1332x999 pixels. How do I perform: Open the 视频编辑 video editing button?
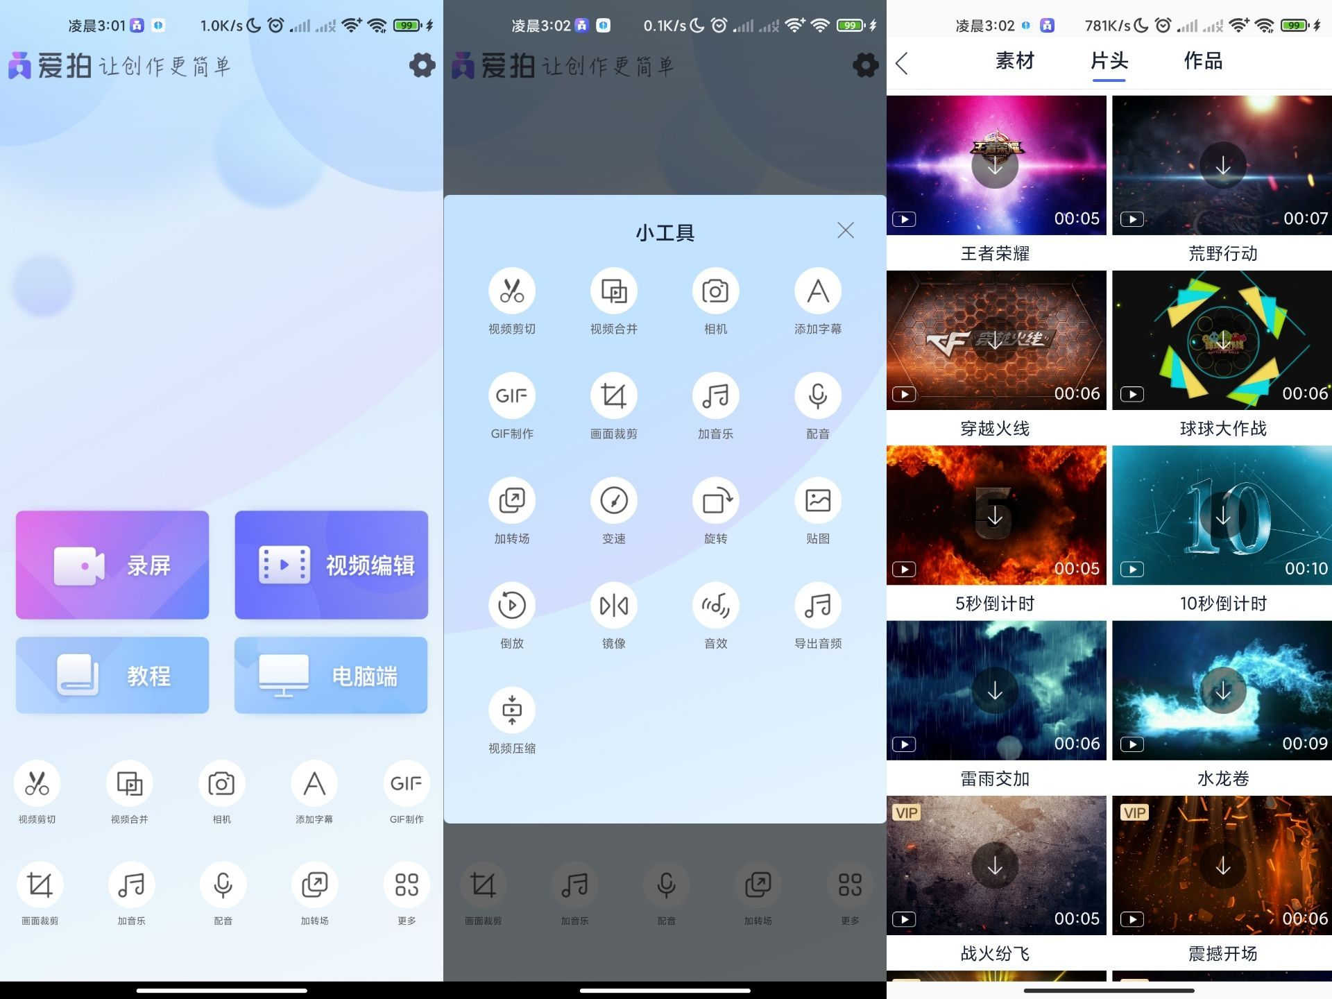tap(331, 565)
